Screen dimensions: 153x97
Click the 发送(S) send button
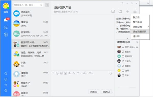106,92
